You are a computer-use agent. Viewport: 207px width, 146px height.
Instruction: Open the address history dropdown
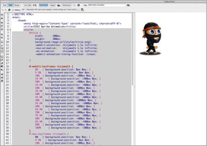pos(79,10)
